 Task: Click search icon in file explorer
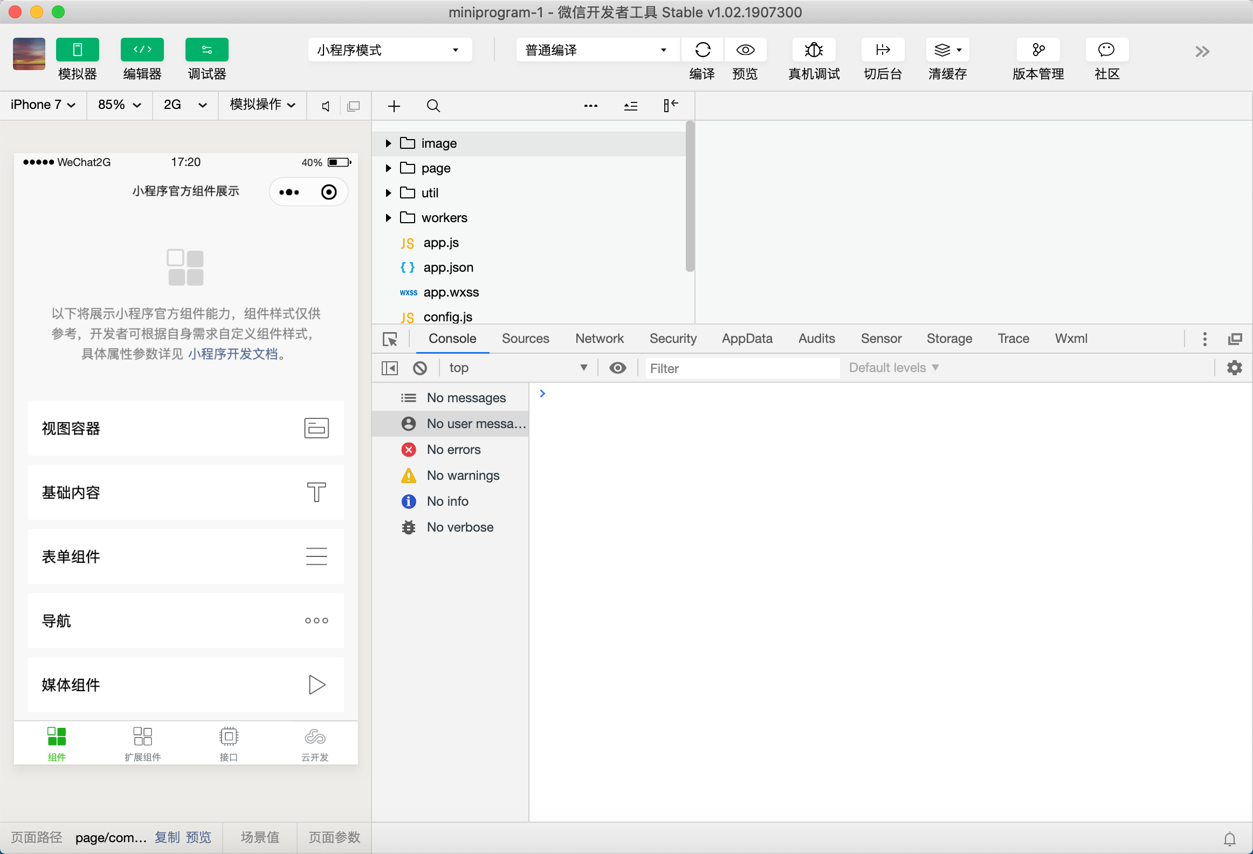(433, 106)
